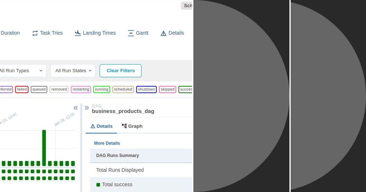Image resolution: width=366 pixels, height=192 pixels.
Task: Open Landing Times view
Action: pyautogui.click(x=77, y=33)
